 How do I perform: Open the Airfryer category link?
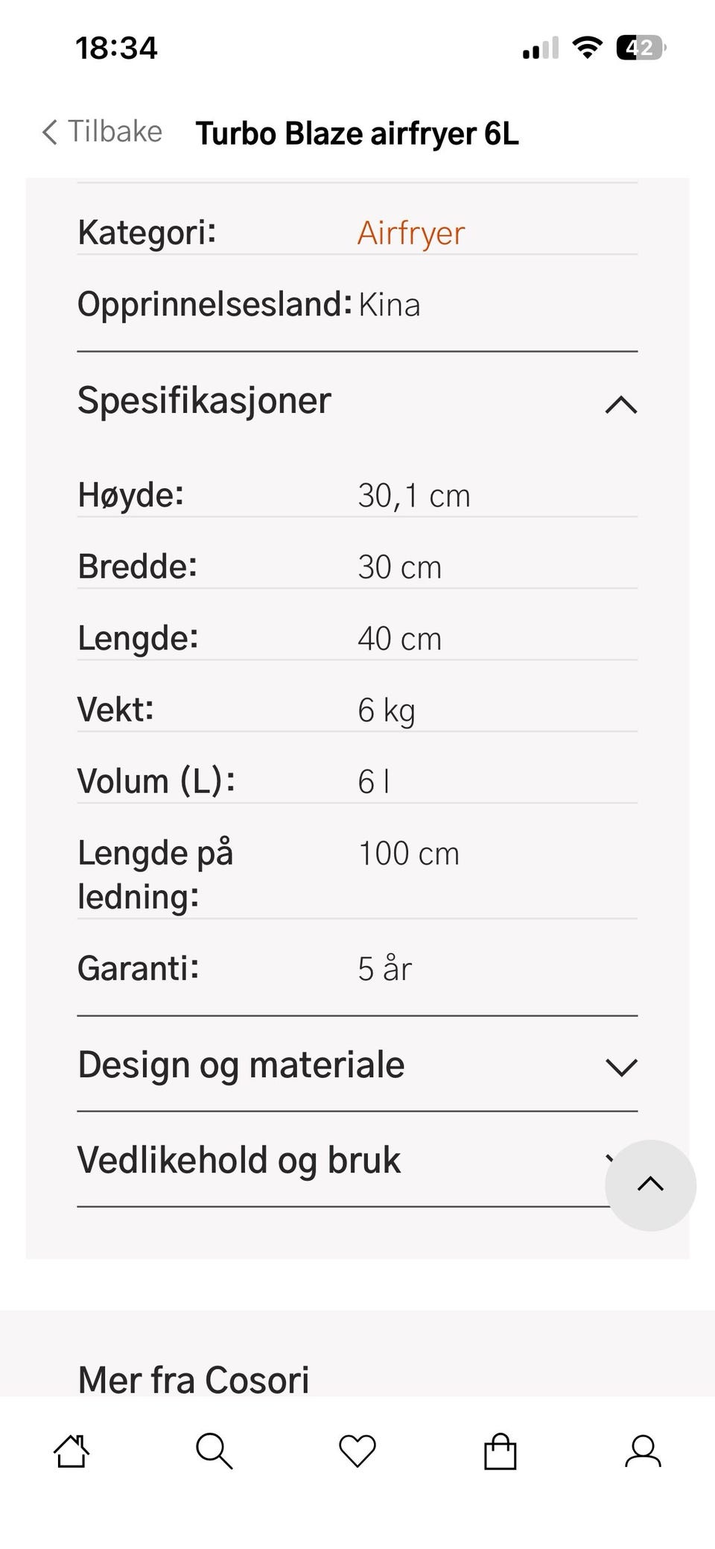point(411,233)
